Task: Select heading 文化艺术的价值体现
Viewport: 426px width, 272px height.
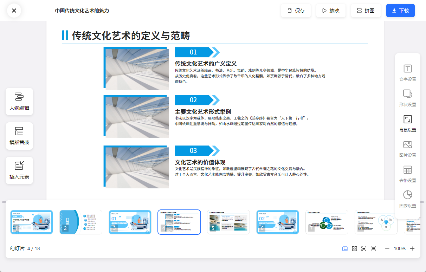Action: point(200,162)
